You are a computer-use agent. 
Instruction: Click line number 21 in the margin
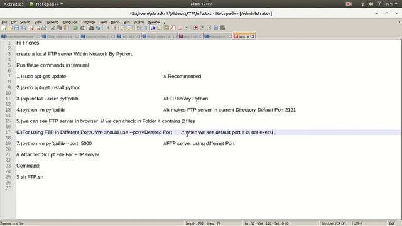coord(8,155)
